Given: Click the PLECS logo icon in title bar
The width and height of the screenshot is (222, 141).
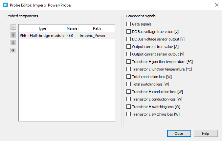Looking at the screenshot, I should pos(6,5).
